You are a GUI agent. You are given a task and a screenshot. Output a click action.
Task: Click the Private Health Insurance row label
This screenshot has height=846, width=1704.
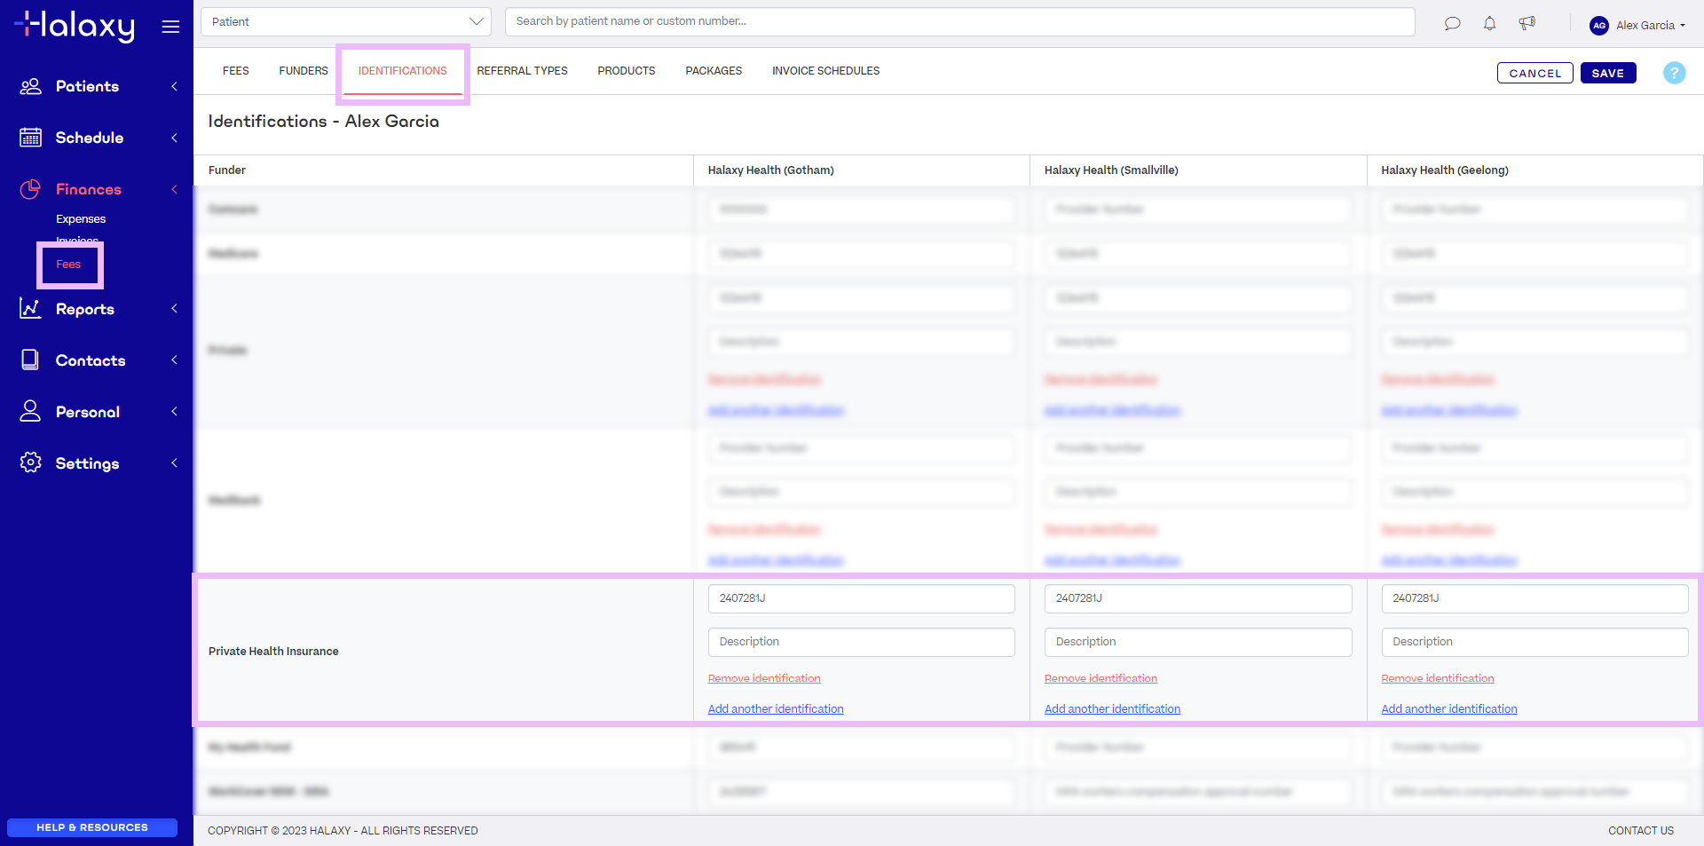(273, 652)
